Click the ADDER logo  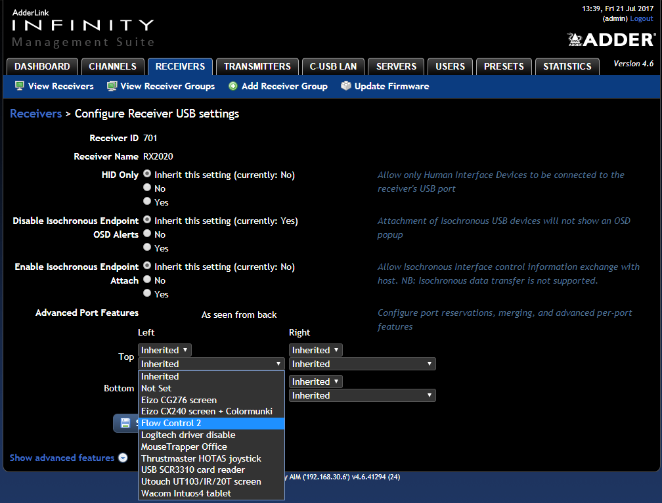(x=611, y=39)
